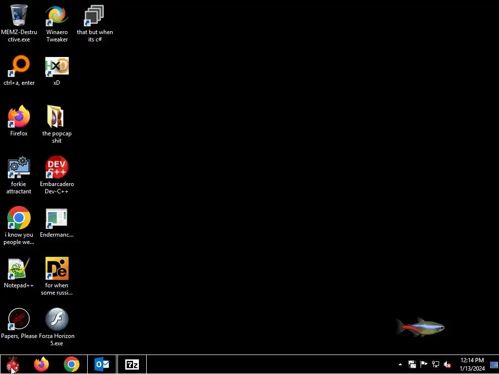
Task: Select the Notepad++ desktop shortcut
Action: click(x=19, y=268)
